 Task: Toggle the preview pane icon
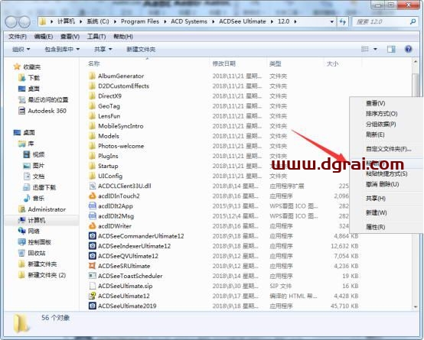pyautogui.click(x=391, y=49)
